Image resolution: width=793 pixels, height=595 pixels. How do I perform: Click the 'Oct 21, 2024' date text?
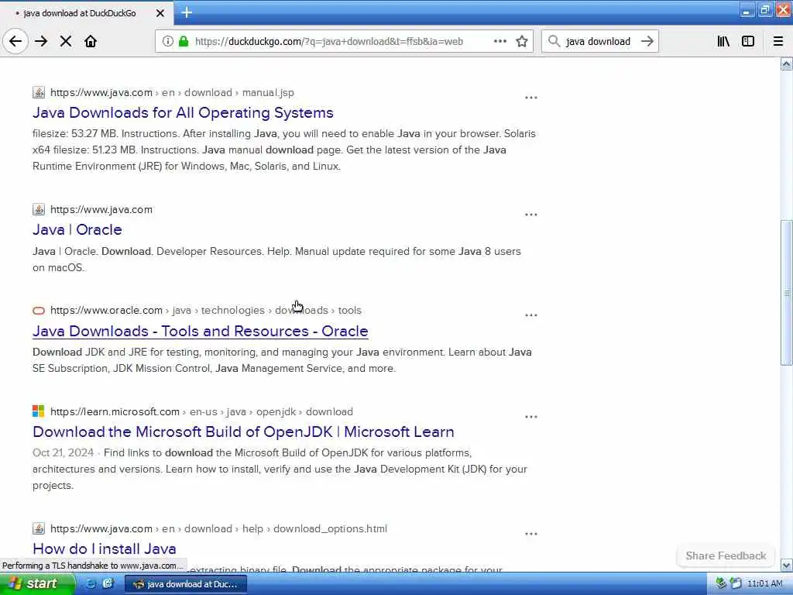[x=64, y=452]
